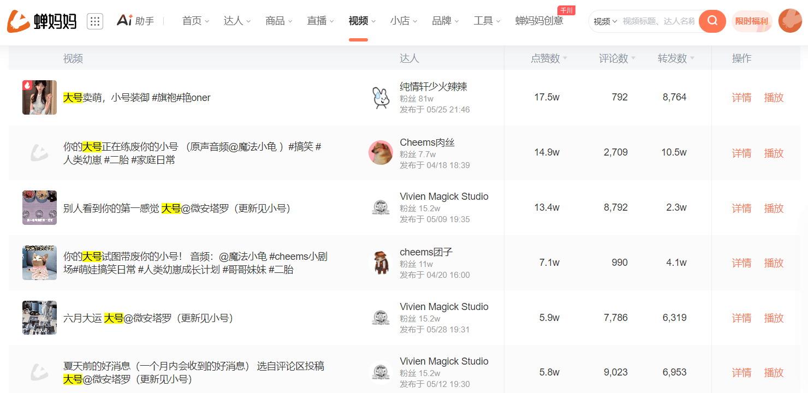Viewport: 808px width, 393px height.
Task: Click the orange search magnifier button
Action: coord(712,21)
